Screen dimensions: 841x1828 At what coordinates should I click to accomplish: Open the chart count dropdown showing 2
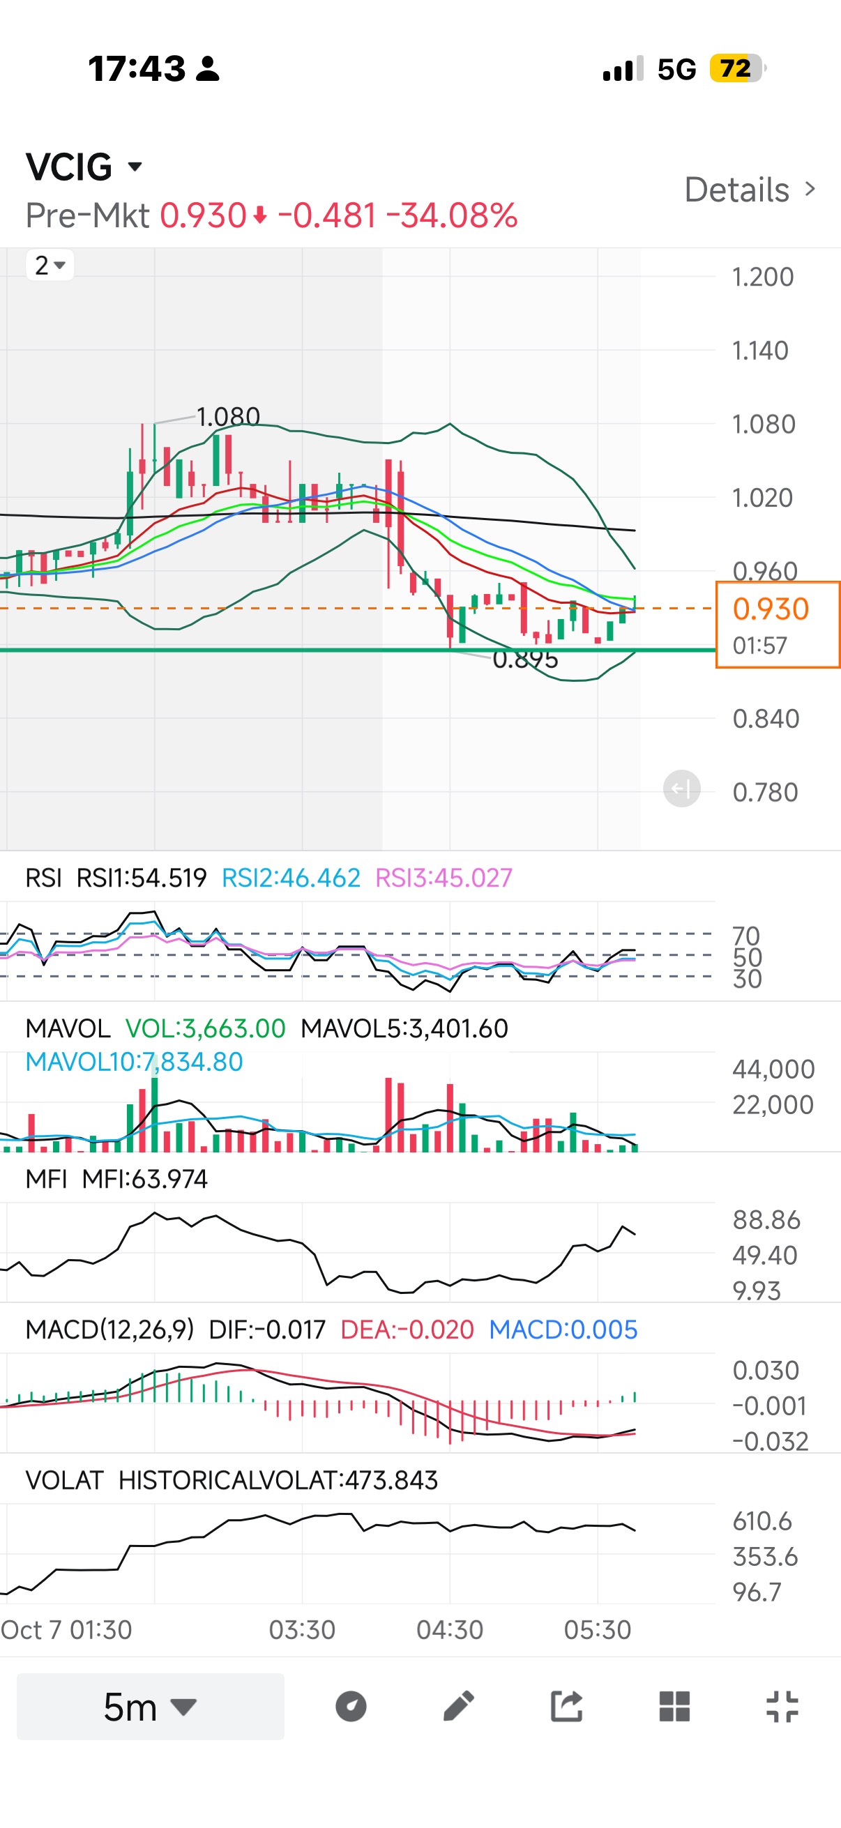[50, 266]
